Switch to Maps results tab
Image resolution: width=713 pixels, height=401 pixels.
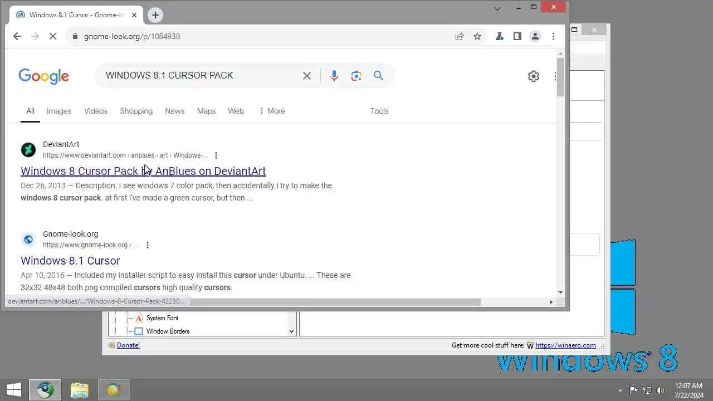pos(206,111)
